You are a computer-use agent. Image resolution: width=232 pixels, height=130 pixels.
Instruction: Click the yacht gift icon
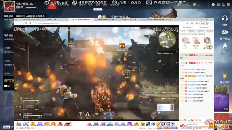(67, 124)
